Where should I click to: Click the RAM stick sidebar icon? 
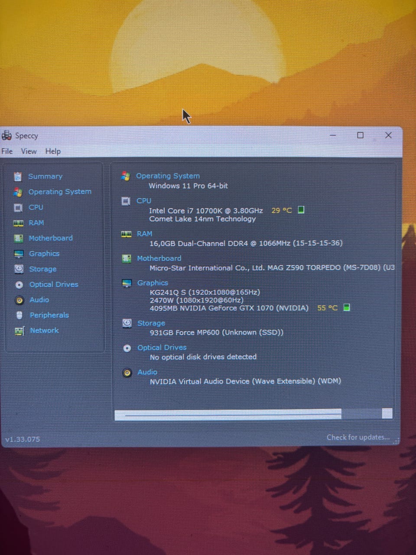click(x=18, y=223)
